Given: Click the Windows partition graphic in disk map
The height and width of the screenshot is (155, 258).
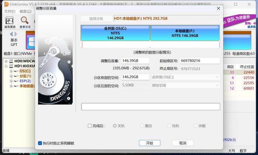Looking at the screenshot, I should (31, 41).
